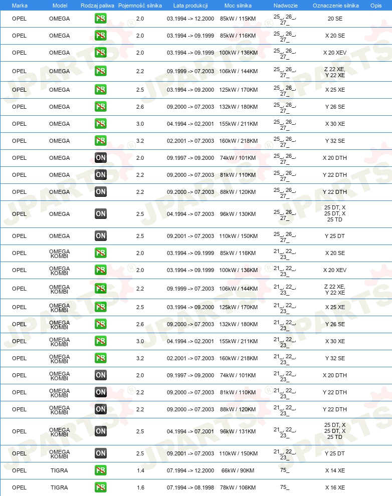Click petrol icon in OMEGA sedan X 30 XE row
This screenshot has width=392, height=496.
[101, 124]
